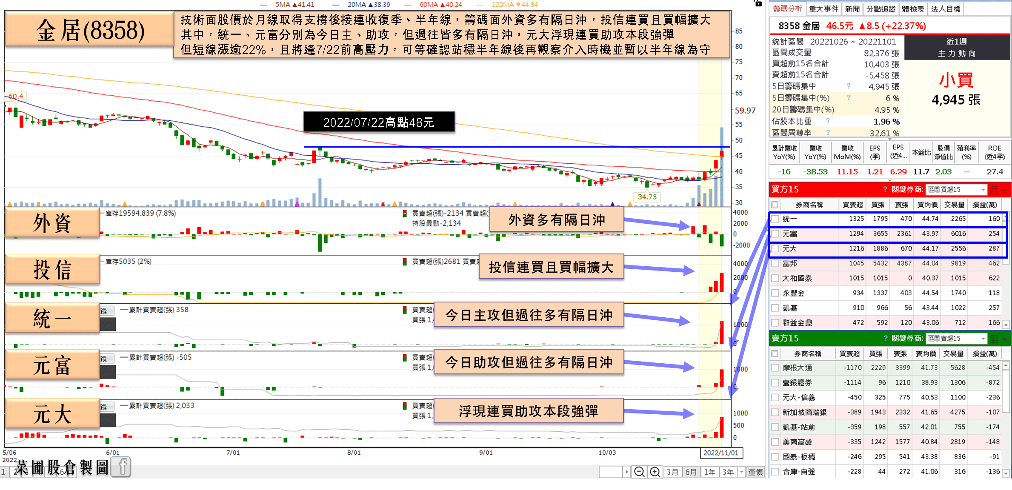This screenshot has height=490, width=1012.
Task: Switch to the 重大事件 tab
Action: click(x=823, y=9)
